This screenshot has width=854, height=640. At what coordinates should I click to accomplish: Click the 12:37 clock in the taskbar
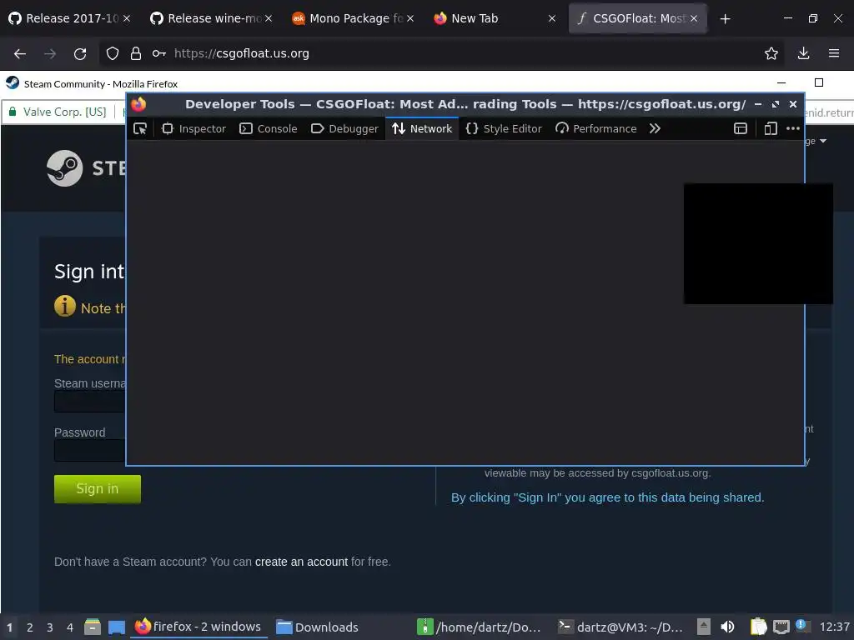coord(834,627)
